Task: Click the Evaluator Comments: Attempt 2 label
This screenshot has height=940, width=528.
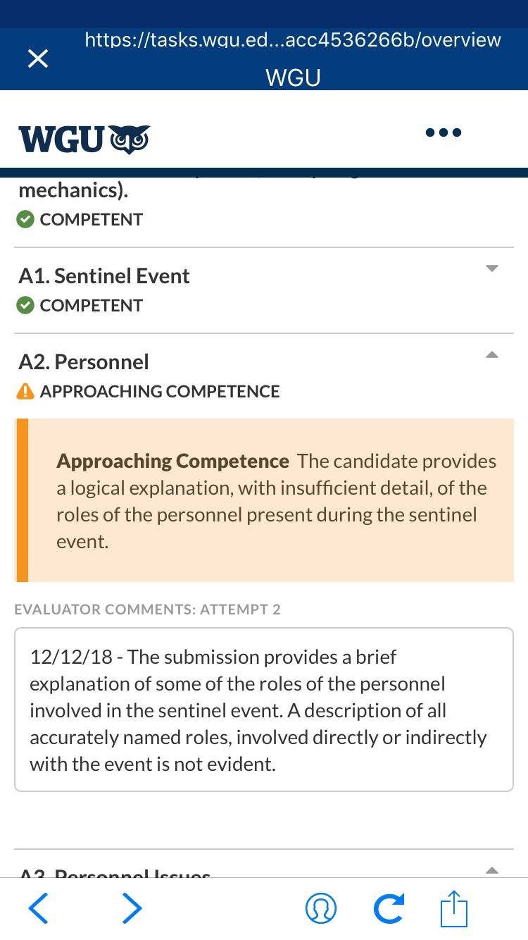Action: click(147, 610)
